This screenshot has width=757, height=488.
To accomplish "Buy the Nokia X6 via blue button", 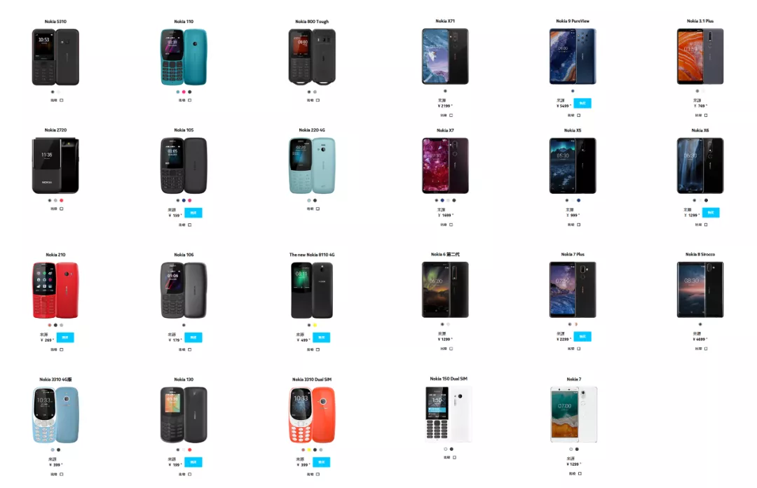I will click(x=711, y=212).
